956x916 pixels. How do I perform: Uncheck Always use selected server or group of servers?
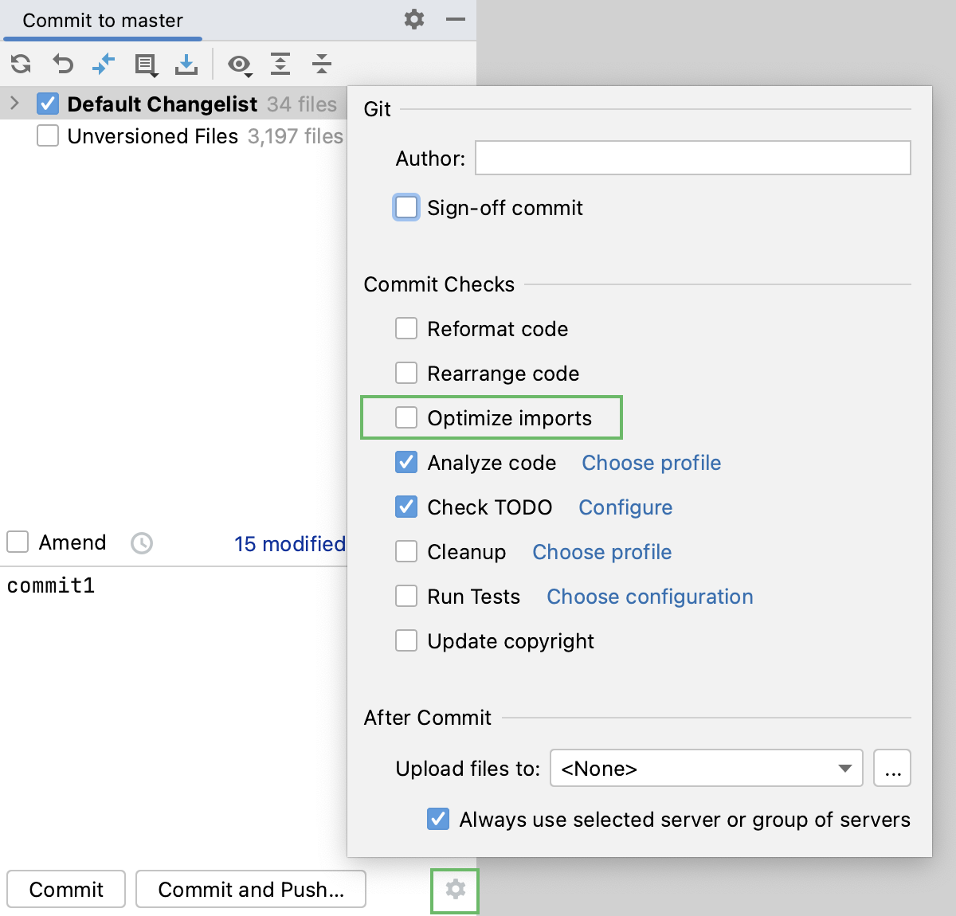[437, 819]
